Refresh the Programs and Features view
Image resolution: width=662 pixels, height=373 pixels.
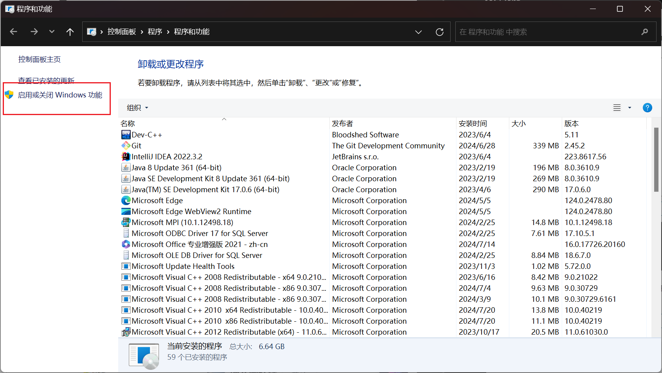pos(440,32)
